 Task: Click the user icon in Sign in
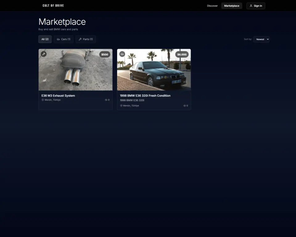tap(251, 6)
